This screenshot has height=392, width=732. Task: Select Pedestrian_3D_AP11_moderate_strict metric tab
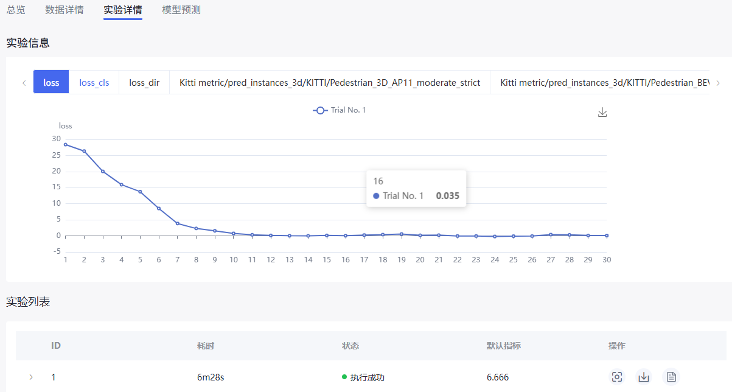point(330,82)
